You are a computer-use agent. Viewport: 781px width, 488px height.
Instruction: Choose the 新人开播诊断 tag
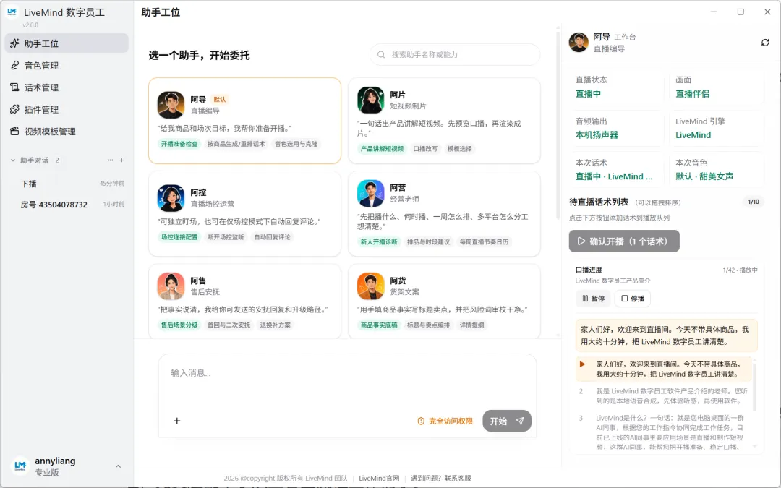pyautogui.click(x=379, y=242)
